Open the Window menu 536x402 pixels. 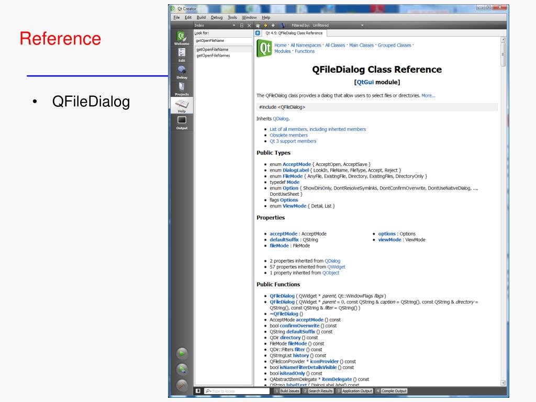point(249,17)
